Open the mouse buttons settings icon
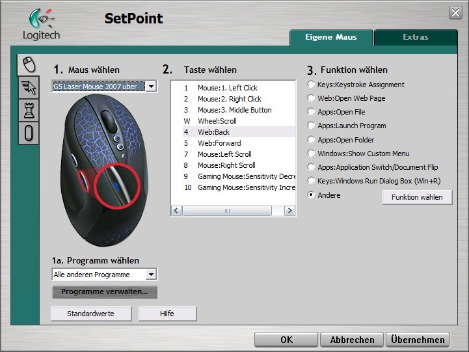This screenshot has width=469, height=352. (29, 64)
